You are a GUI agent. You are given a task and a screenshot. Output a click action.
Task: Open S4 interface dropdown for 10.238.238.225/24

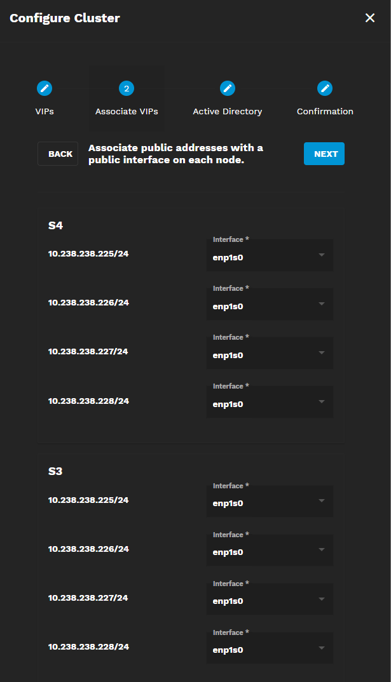point(270,255)
